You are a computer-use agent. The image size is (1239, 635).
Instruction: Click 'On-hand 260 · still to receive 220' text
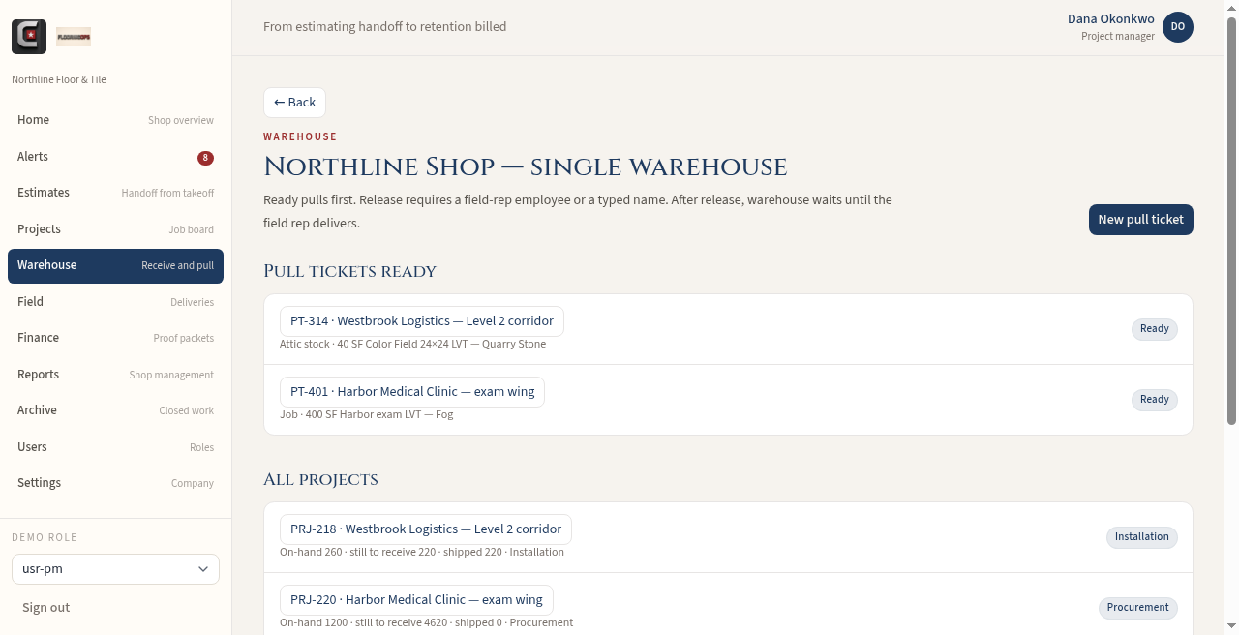point(422,553)
